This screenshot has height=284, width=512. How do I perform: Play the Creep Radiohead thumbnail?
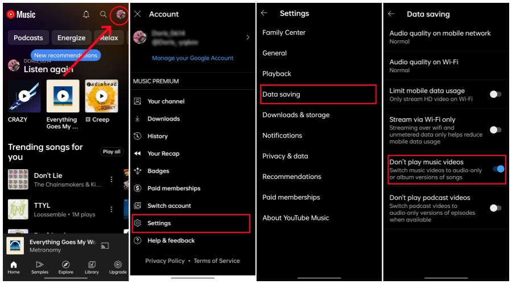[102, 96]
